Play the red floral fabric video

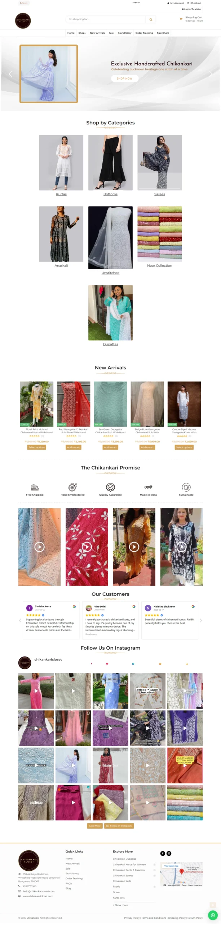coord(87,547)
